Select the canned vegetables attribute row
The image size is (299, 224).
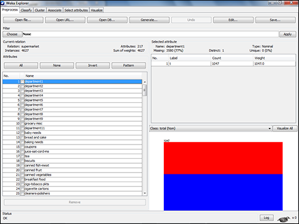[72, 174]
